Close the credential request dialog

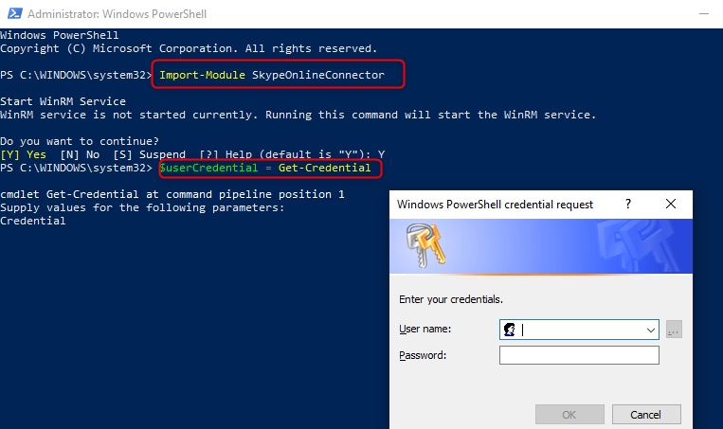(x=671, y=204)
